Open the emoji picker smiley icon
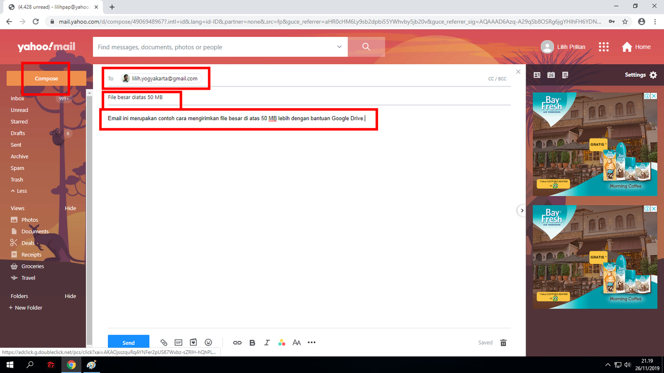 point(209,342)
